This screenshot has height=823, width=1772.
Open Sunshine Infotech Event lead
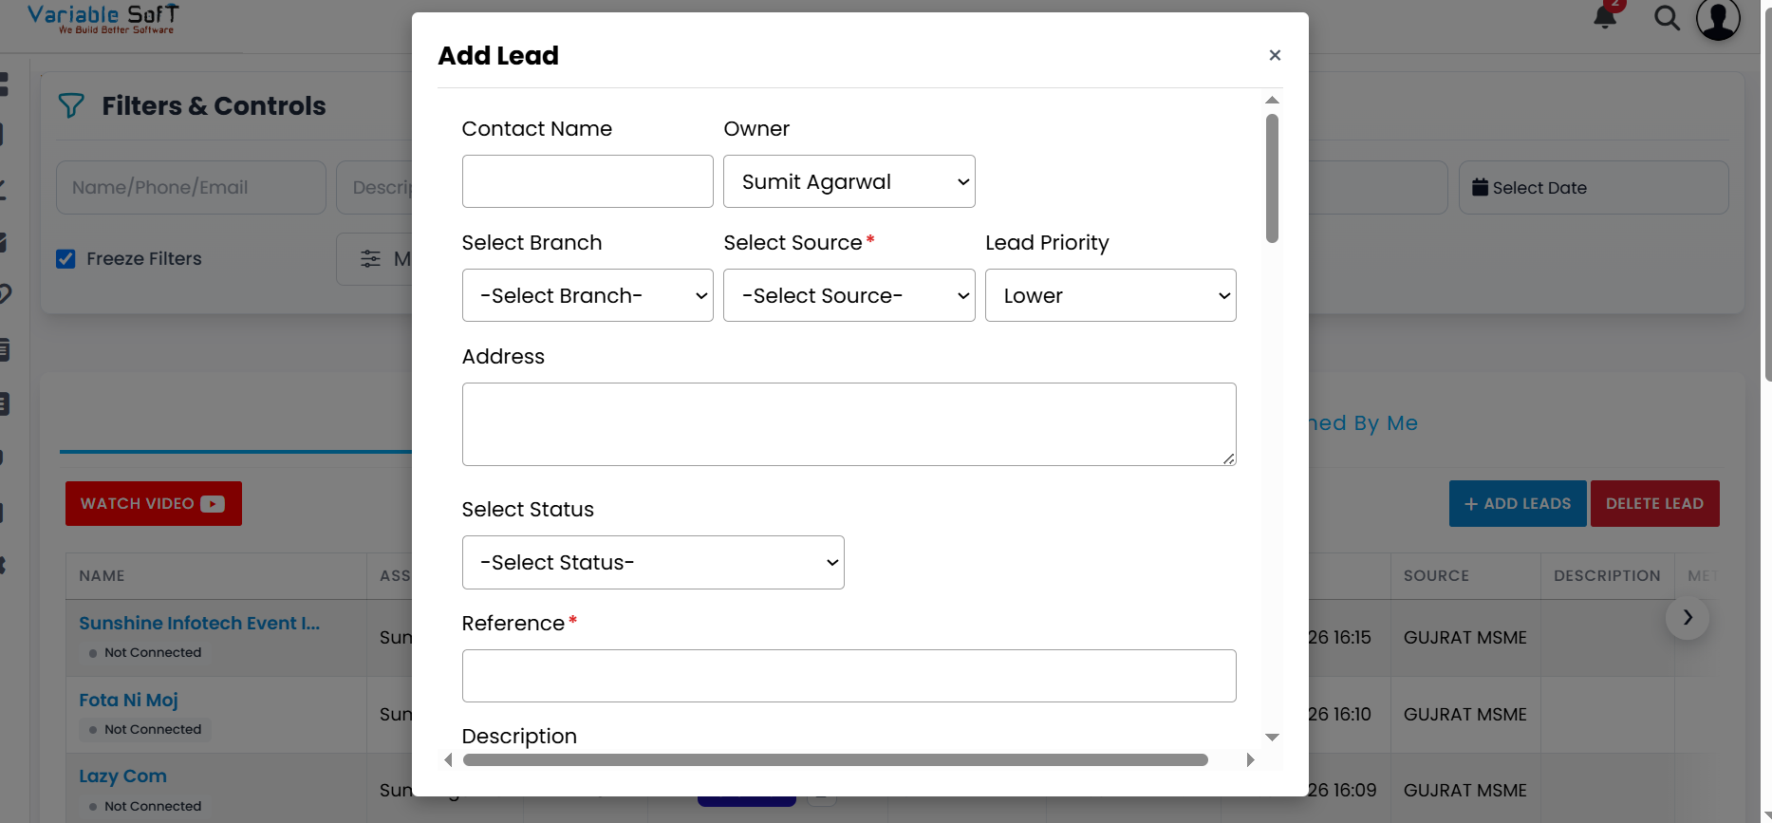click(x=199, y=623)
